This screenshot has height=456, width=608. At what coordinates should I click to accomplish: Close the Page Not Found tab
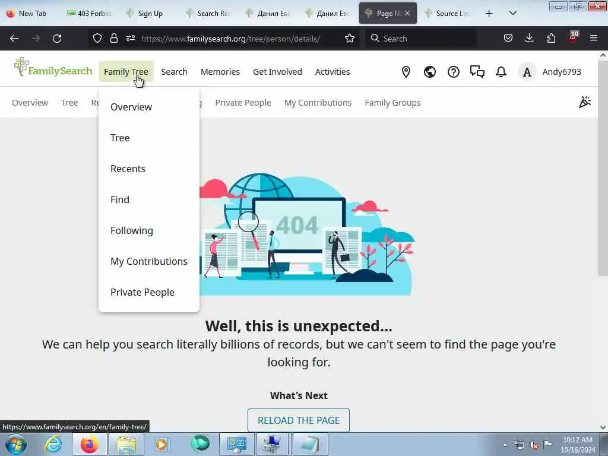click(407, 13)
